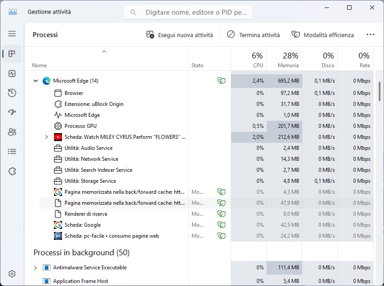Open Startup apps in sidebar

click(12, 112)
